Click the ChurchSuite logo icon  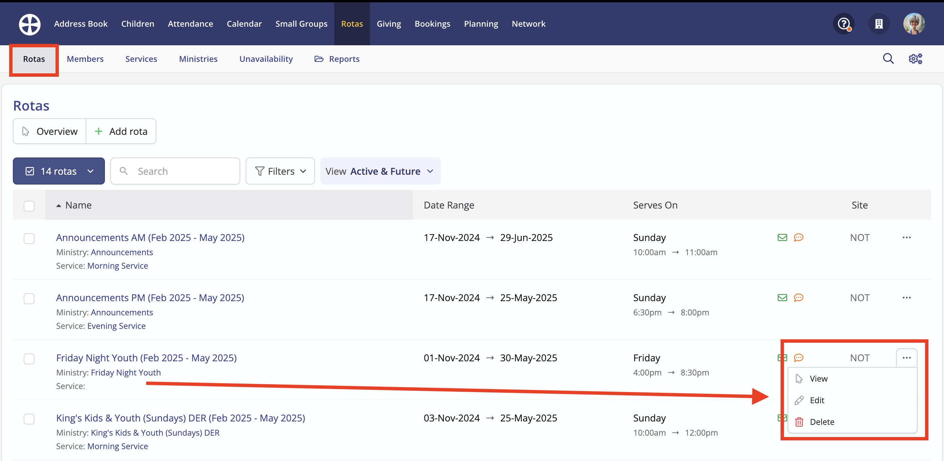(30, 24)
